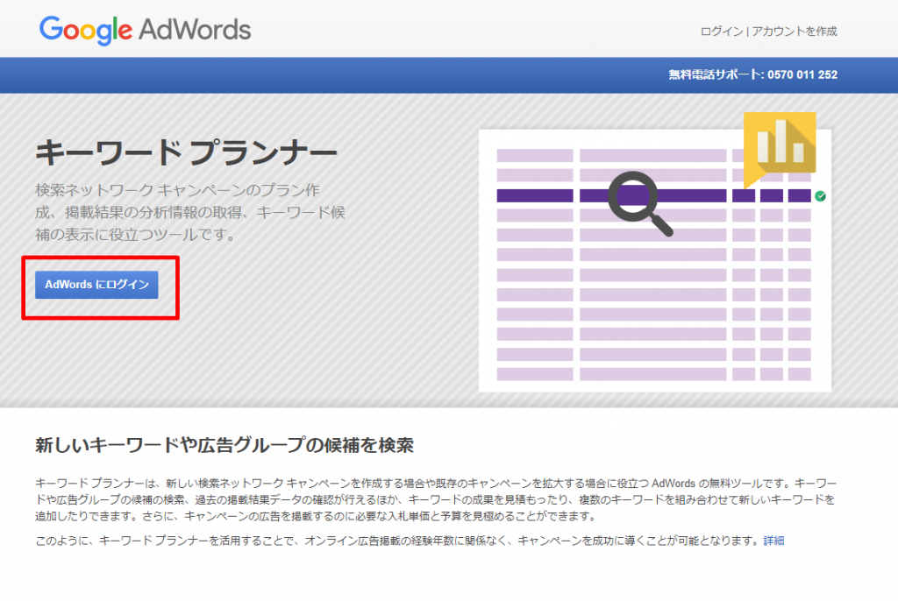898x601 pixels.
Task: Click the AdWords にログイン button
Action: 96,285
